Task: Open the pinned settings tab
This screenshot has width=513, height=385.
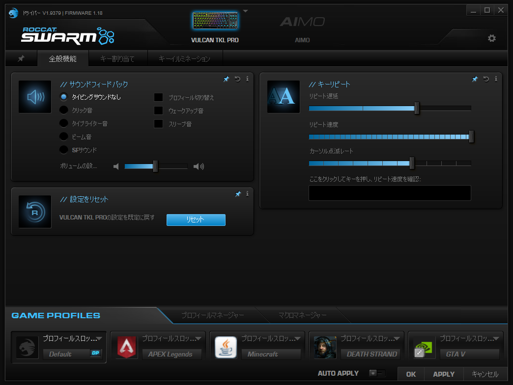Action: tap(21, 58)
